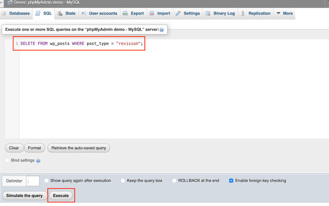Open the Replication tab
The image size is (329, 206).
pos(255,14)
